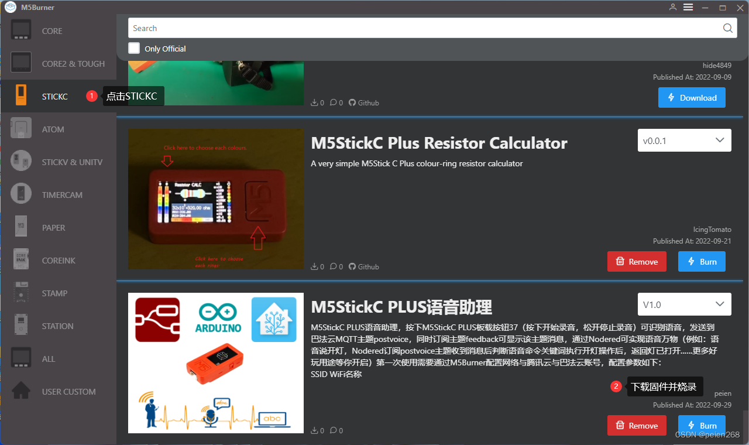Switch to the TIMERCAM tab label
This screenshot has height=445, width=749.
pyautogui.click(x=62, y=195)
